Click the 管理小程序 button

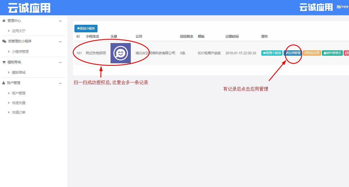pyautogui.click(x=272, y=53)
